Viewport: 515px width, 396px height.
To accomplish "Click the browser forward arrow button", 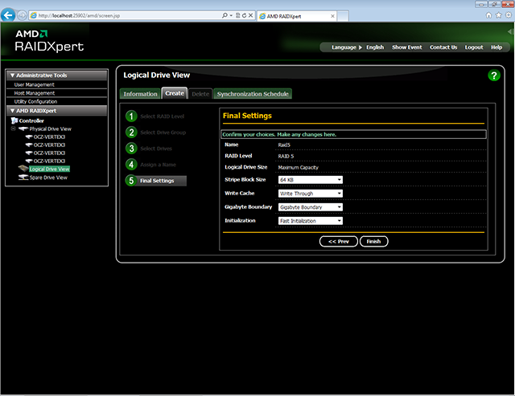I will (x=22, y=15).
